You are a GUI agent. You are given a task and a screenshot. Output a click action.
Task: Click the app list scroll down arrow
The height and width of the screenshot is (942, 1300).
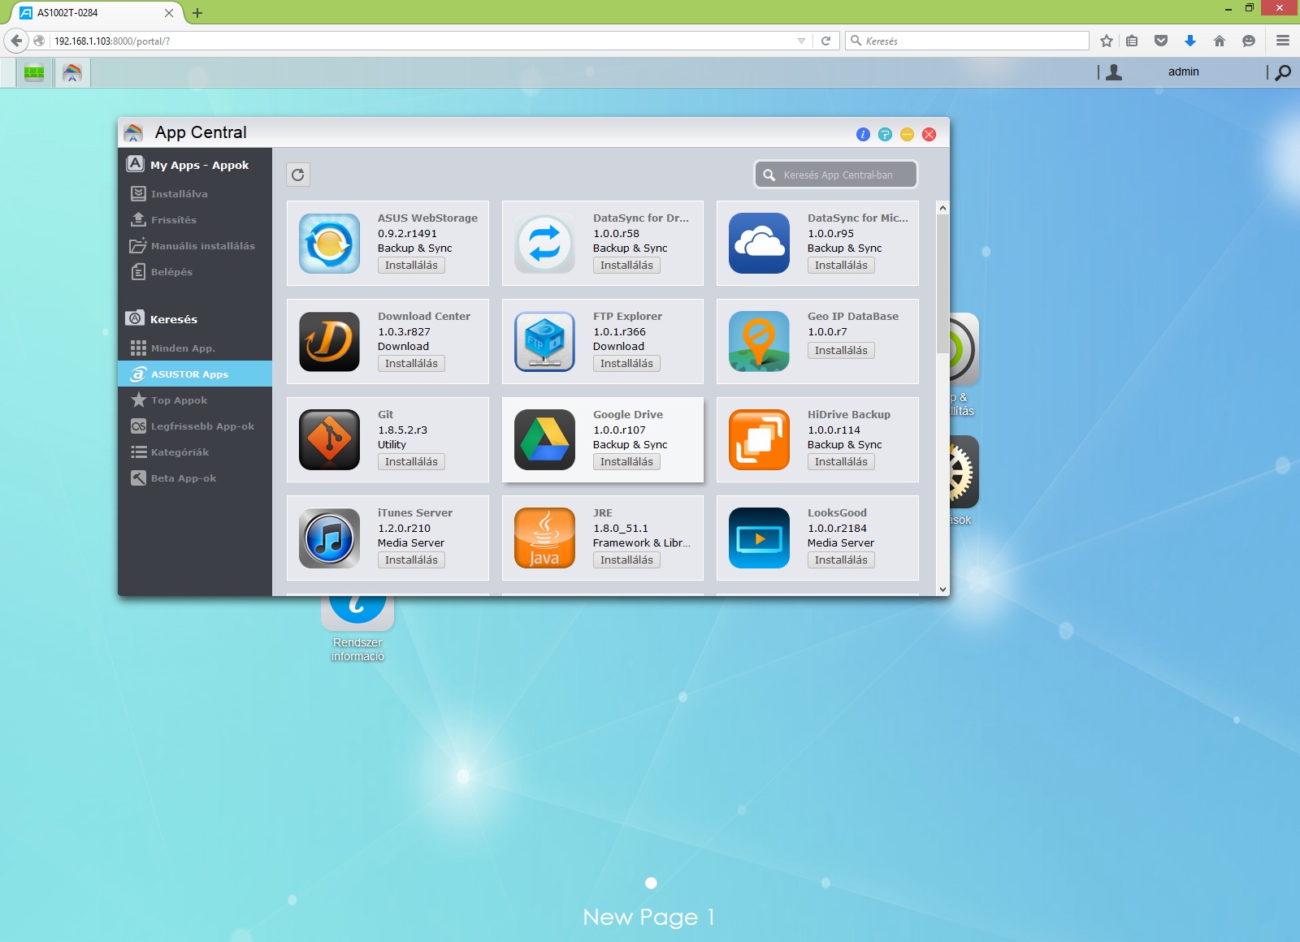click(942, 590)
